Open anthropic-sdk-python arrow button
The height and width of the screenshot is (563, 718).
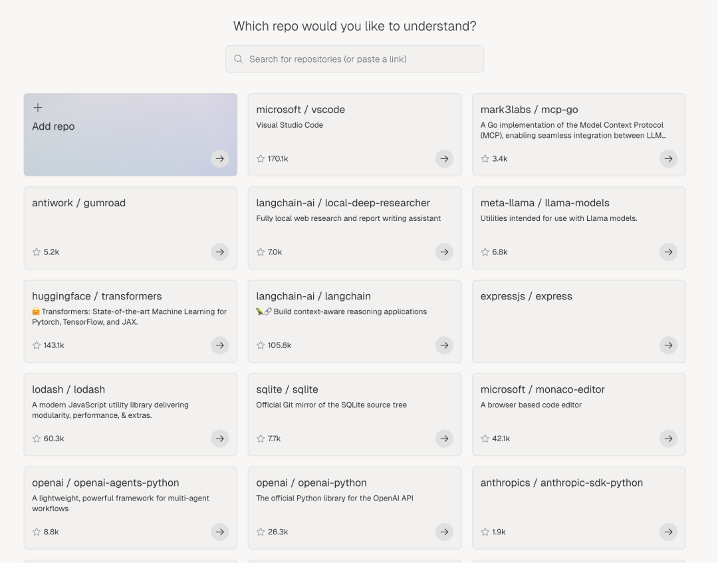click(669, 532)
